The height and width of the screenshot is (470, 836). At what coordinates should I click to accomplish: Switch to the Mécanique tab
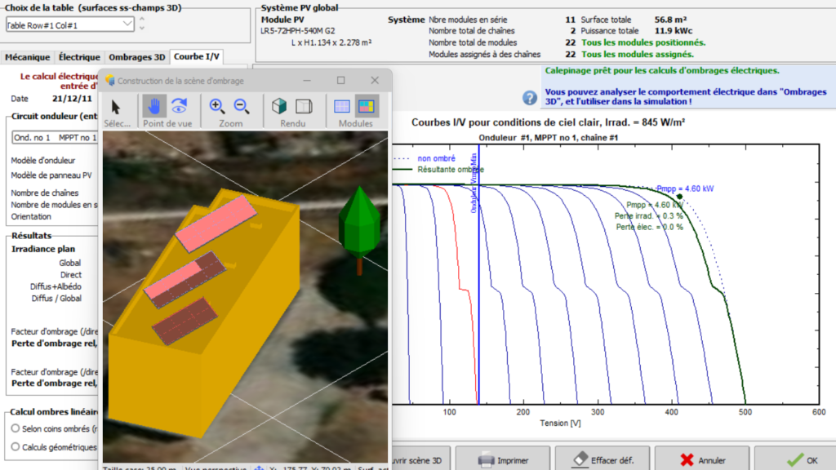pos(28,57)
